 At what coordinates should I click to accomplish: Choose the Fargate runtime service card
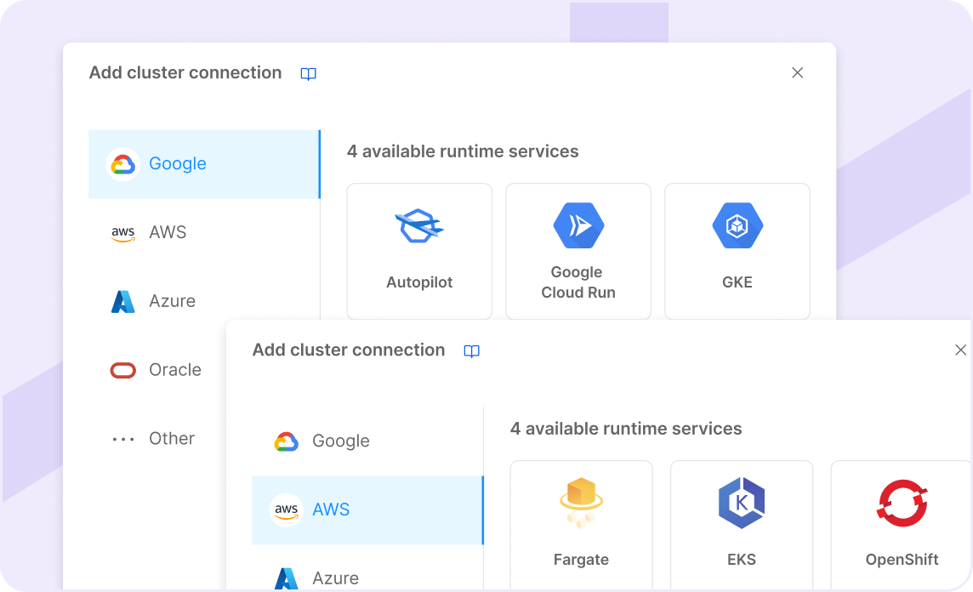[x=582, y=525]
